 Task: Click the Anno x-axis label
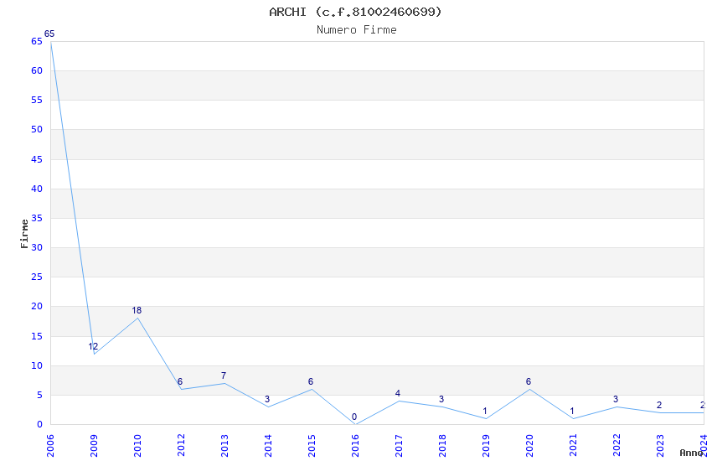[x=691, y=453]
